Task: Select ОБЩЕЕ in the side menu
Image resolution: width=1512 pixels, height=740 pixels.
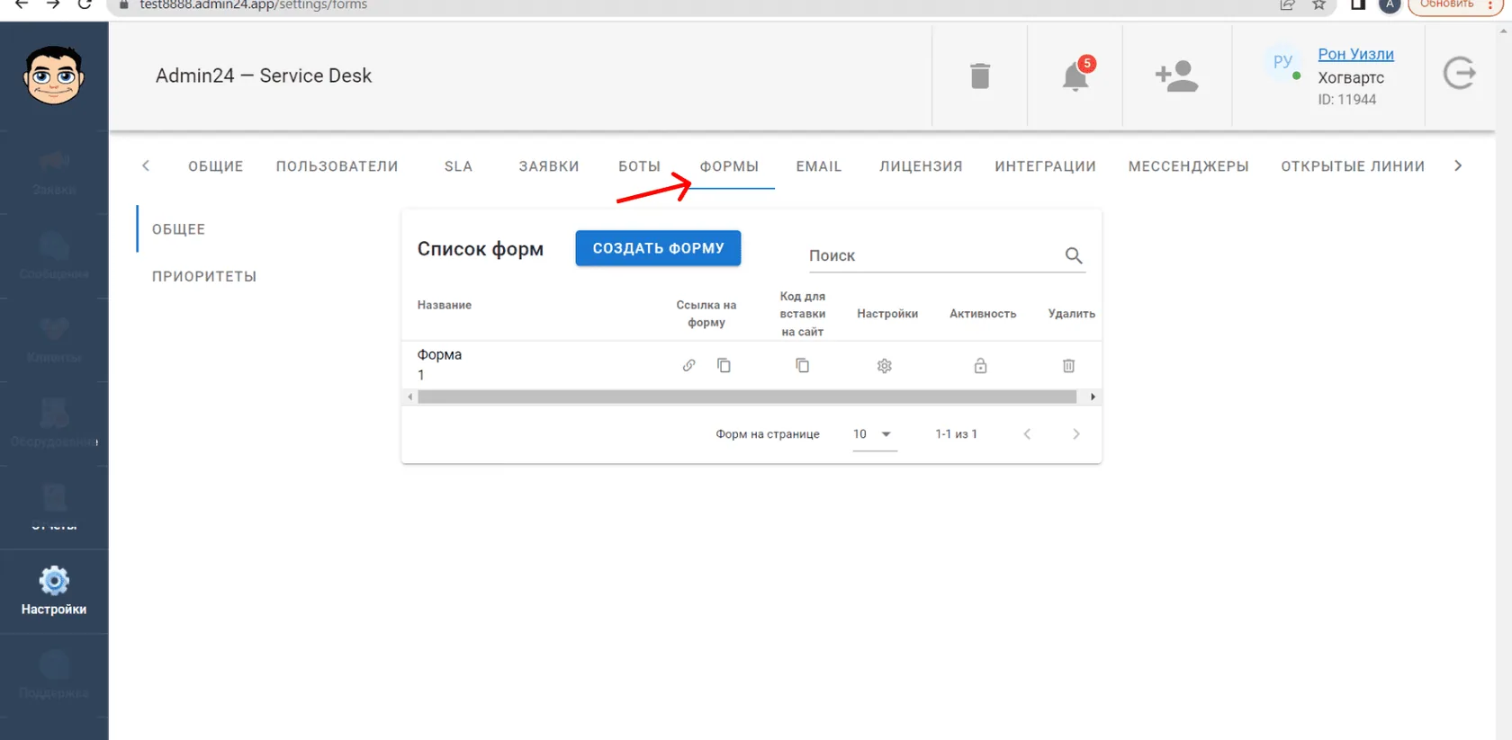Action: (178, 229)
